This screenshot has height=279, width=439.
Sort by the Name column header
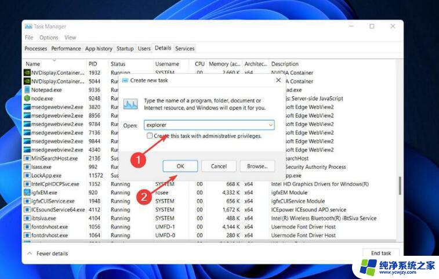(33, 64)
